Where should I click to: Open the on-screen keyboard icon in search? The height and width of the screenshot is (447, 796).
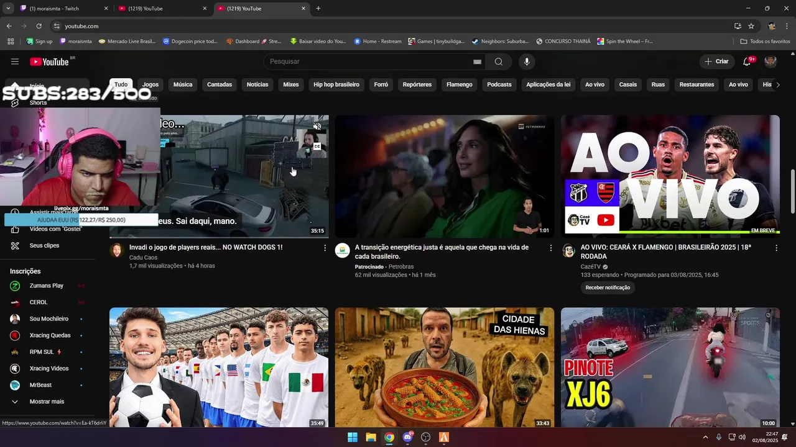coord(477,61)
